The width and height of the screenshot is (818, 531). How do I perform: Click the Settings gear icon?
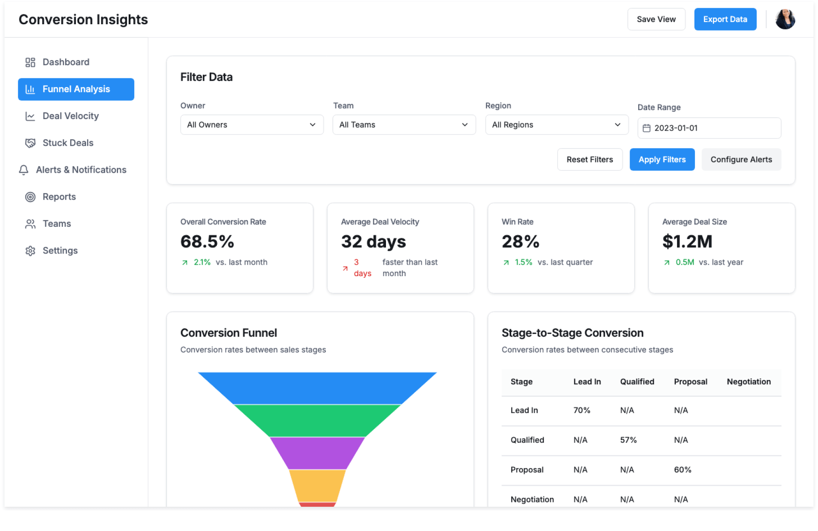click(x=30, y=251)
